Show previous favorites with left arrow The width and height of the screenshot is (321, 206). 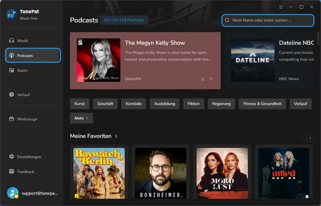tap(302, 138)
